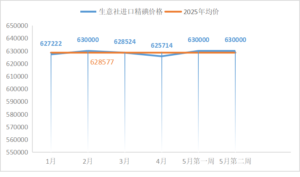Select 630000 label above 5月第一周
This screenshot has width=300, height=177.
pyautogui.click(x=198, y=40)
